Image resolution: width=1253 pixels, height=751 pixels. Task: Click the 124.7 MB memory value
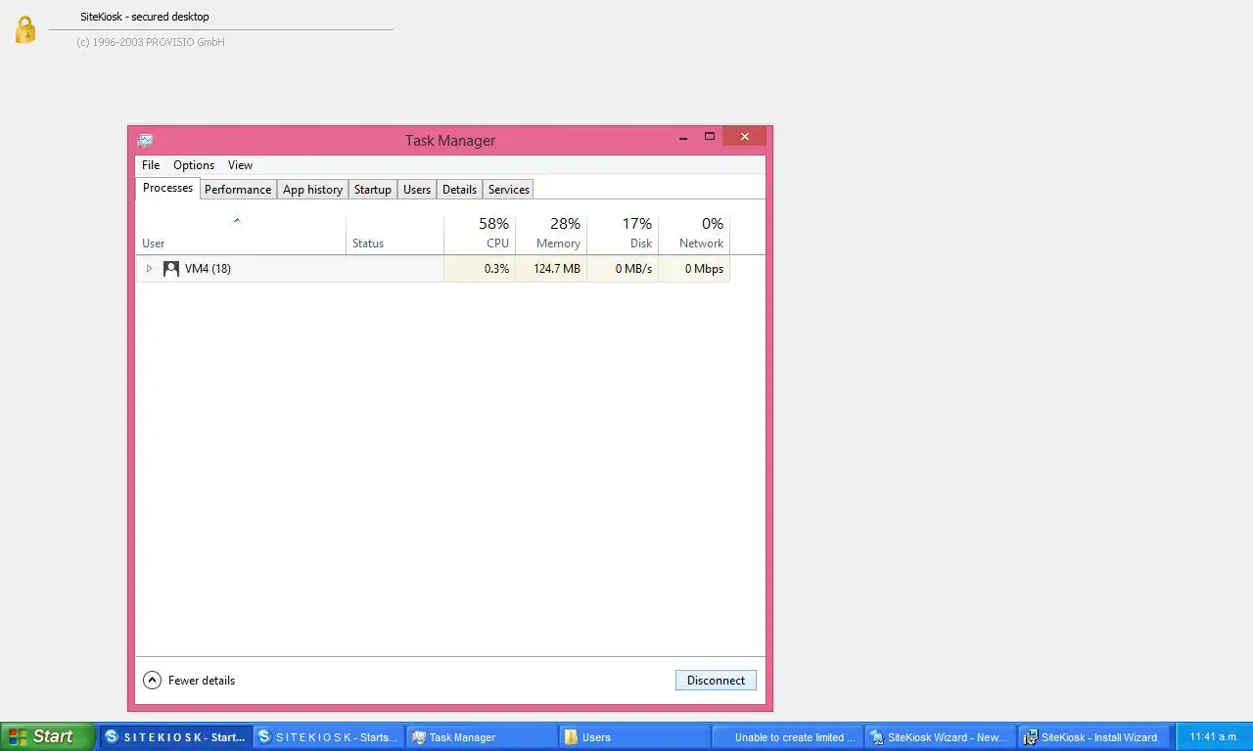(556, 269)
